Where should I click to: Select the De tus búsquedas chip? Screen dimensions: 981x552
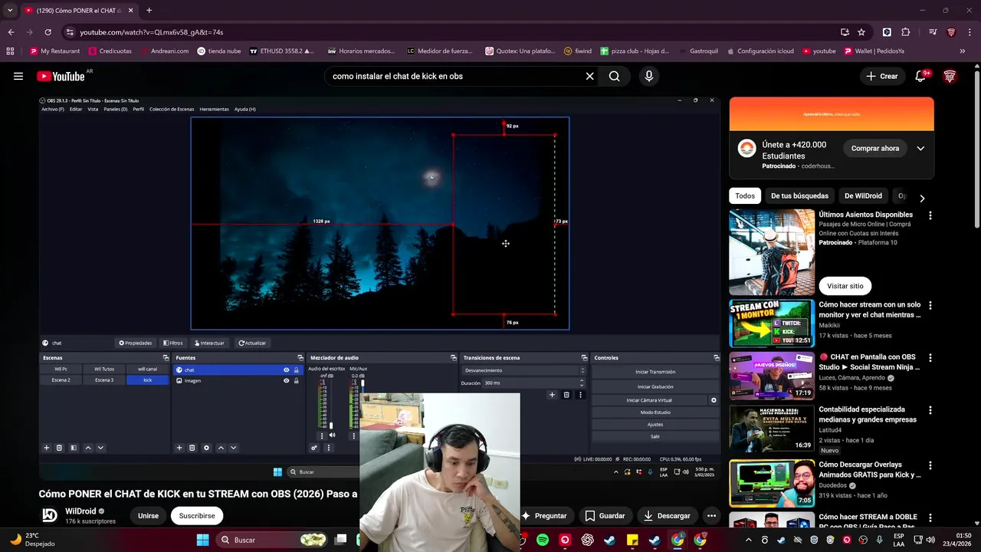pos(799,195)
